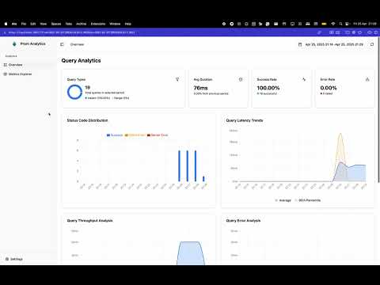Click the Overview breadcrumb label
The height and width of the screenshot is (285, 380).
77,44
